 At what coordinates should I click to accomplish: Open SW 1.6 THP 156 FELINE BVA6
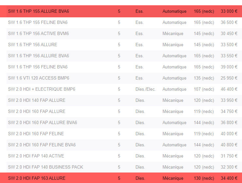coord(124,67)
